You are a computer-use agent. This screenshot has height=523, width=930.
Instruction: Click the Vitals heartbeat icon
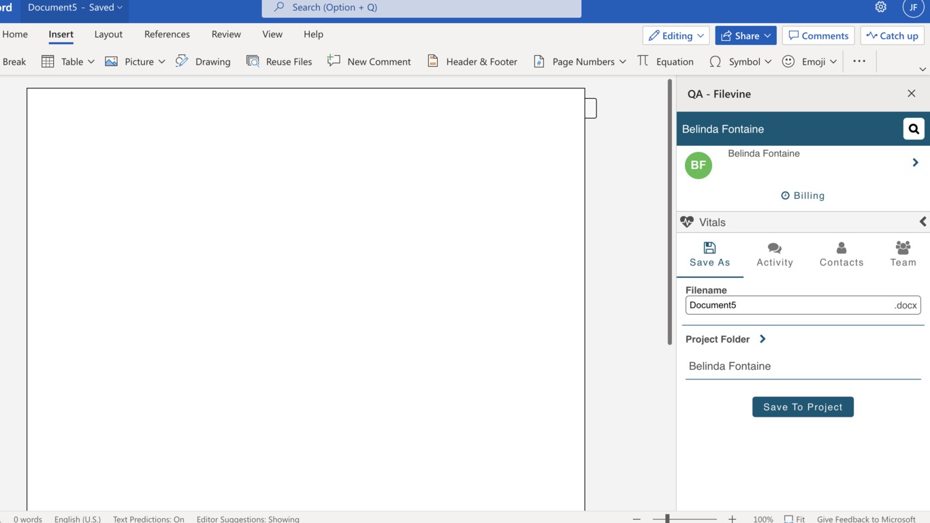687,222
